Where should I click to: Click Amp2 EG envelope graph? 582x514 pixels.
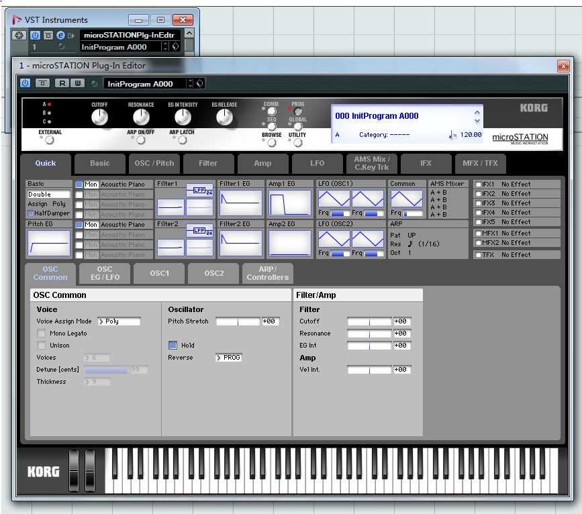290,243
